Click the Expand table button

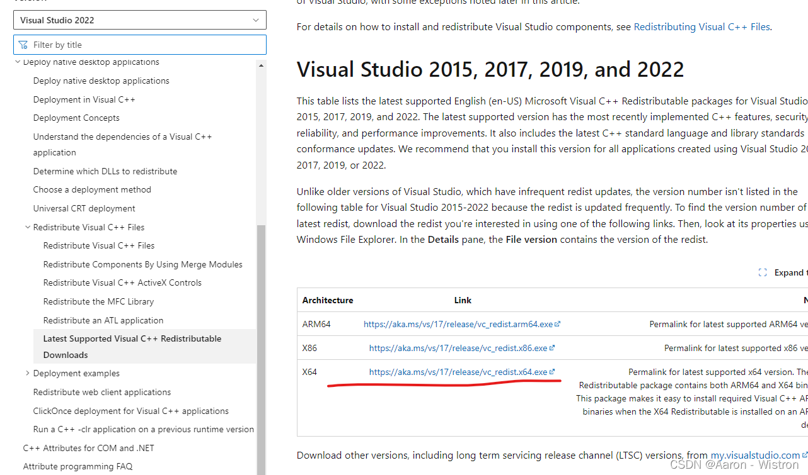pos(782,272)
